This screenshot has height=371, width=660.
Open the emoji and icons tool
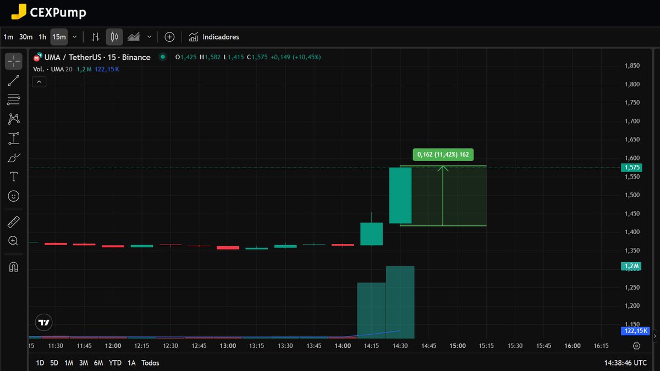point(14,196)
